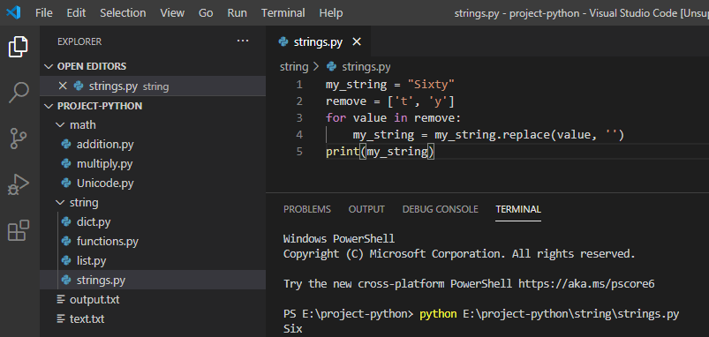Open the Go menu
Screen dimensions: 709x337
(x=206, y=12)
